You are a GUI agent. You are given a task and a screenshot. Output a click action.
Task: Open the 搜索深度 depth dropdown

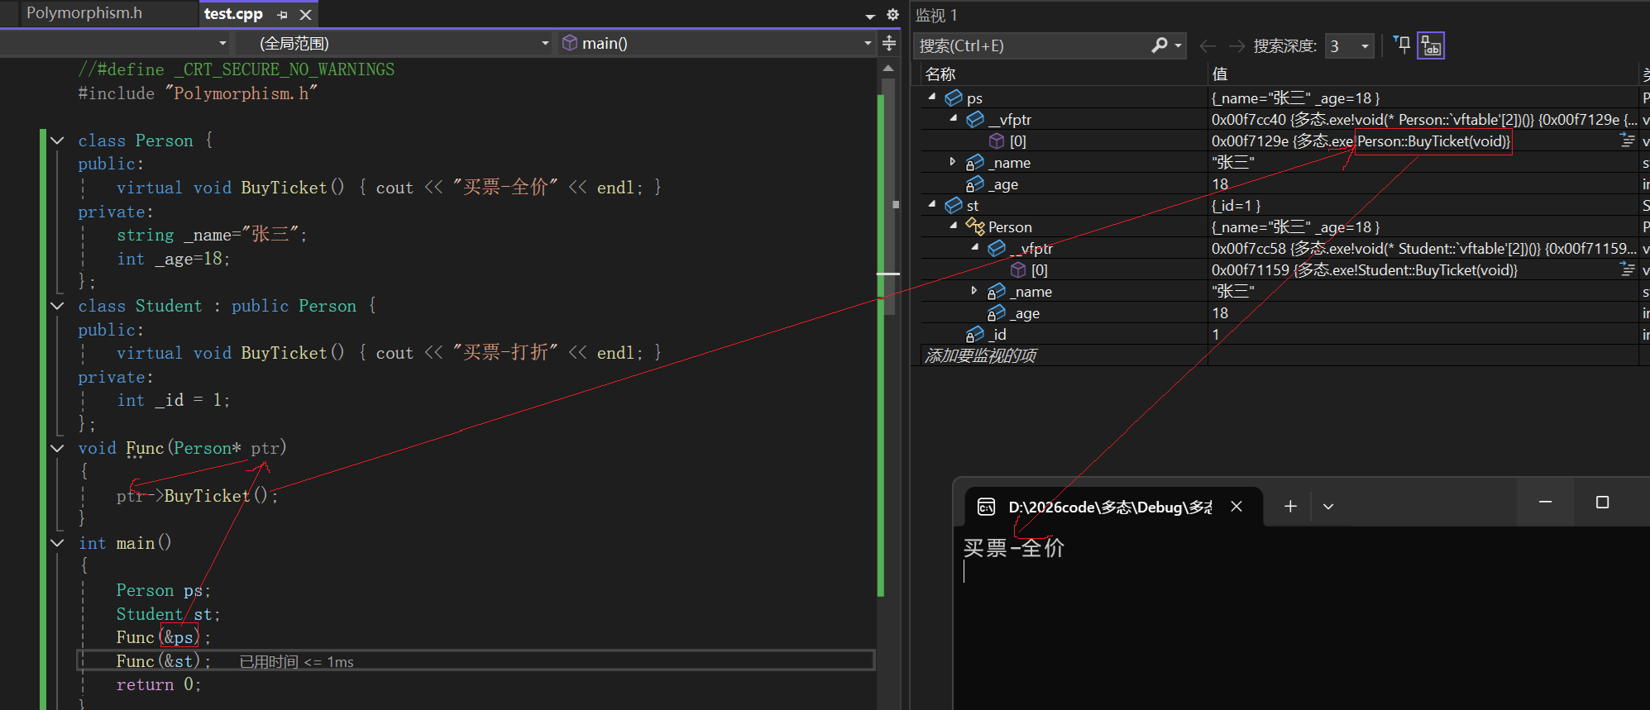coord(1350,46)
